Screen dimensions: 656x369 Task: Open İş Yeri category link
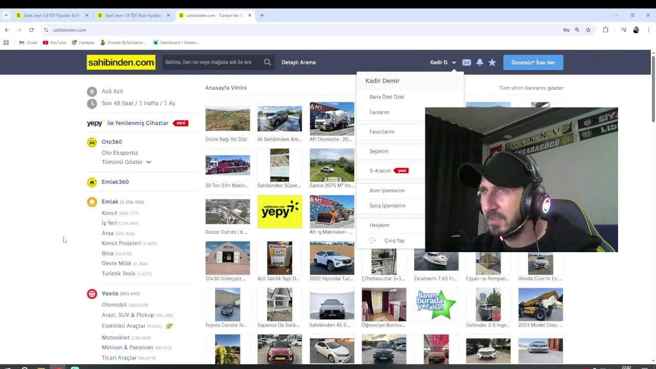click(x=109, y=223)
